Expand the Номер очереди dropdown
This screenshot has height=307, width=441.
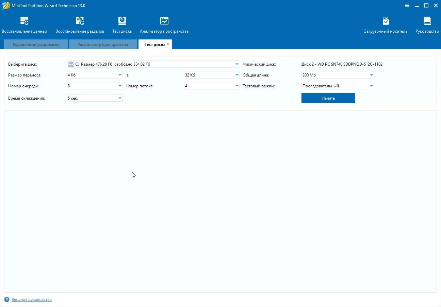point(120,86)
